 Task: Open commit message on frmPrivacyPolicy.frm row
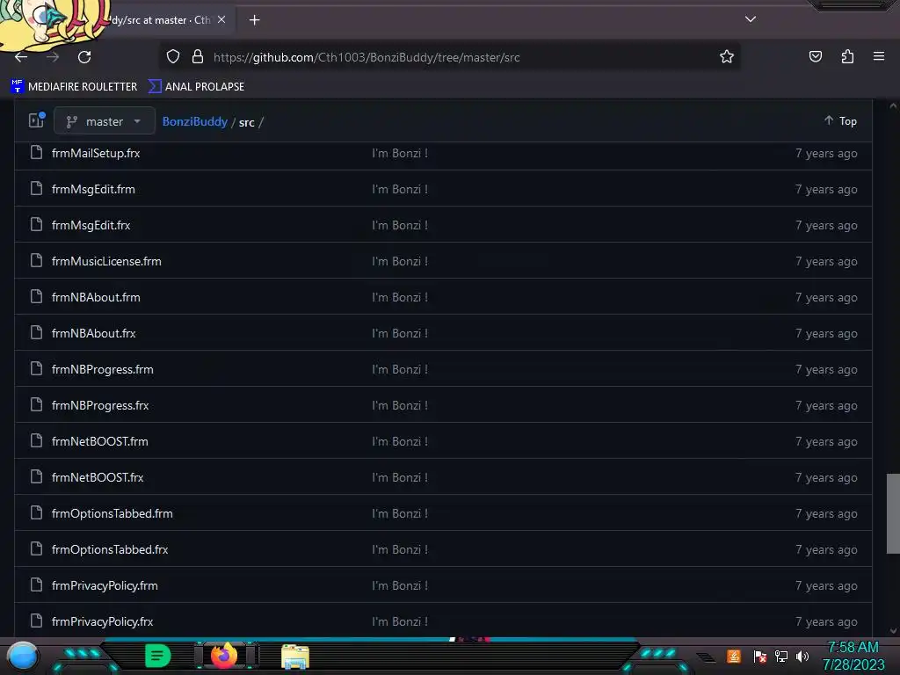pos(400,586)
